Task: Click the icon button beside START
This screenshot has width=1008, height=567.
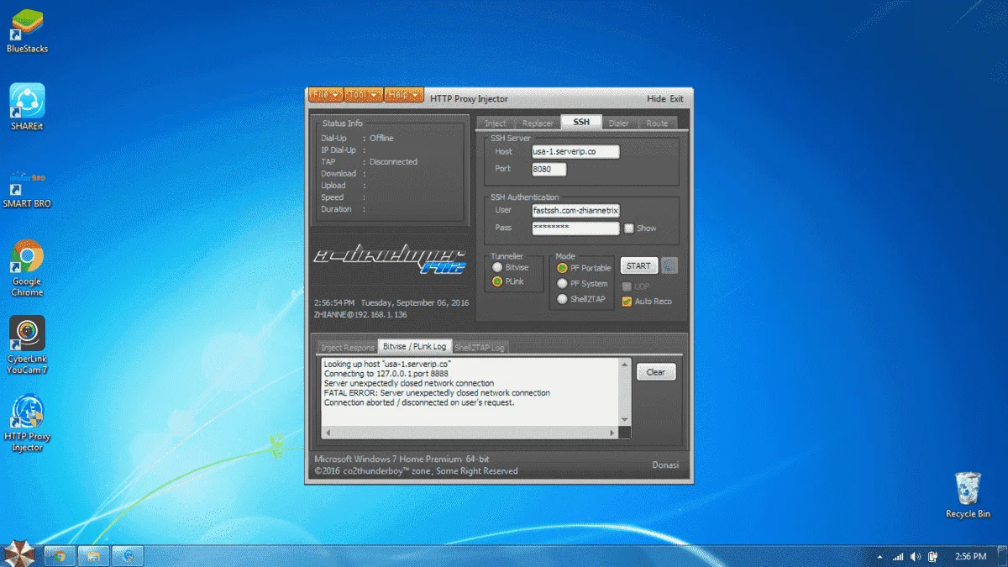Action: pos(669,265)
